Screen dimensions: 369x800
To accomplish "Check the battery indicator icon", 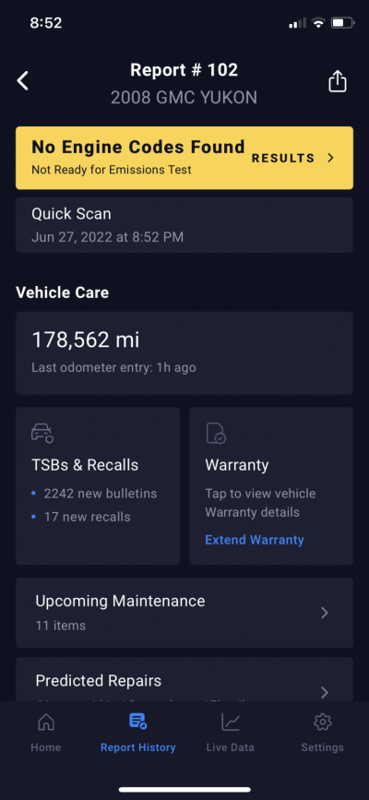I will 342,23.
